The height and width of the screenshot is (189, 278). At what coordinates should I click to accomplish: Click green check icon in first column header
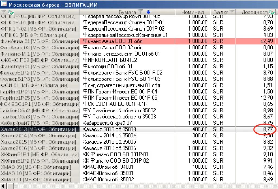click(11, 12)
